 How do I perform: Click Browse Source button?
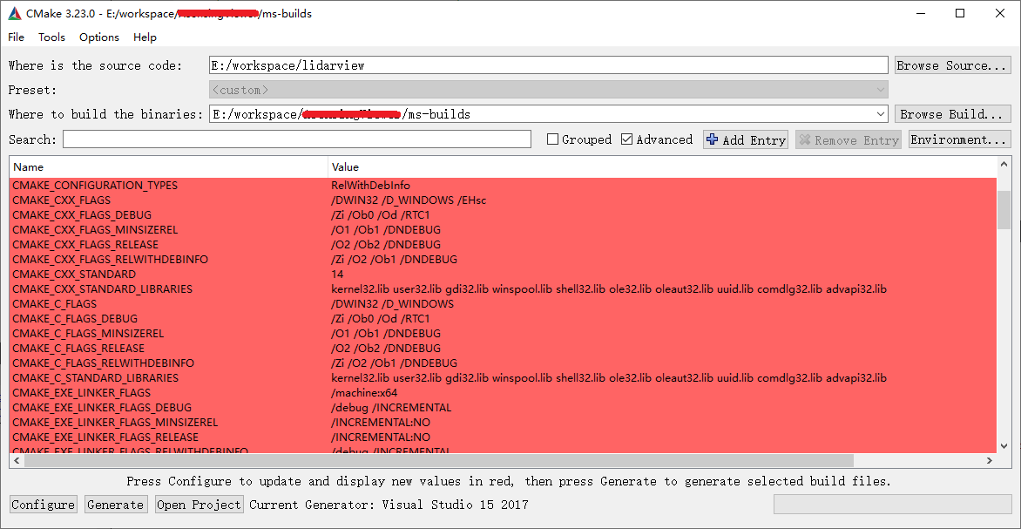click(952, 65)
